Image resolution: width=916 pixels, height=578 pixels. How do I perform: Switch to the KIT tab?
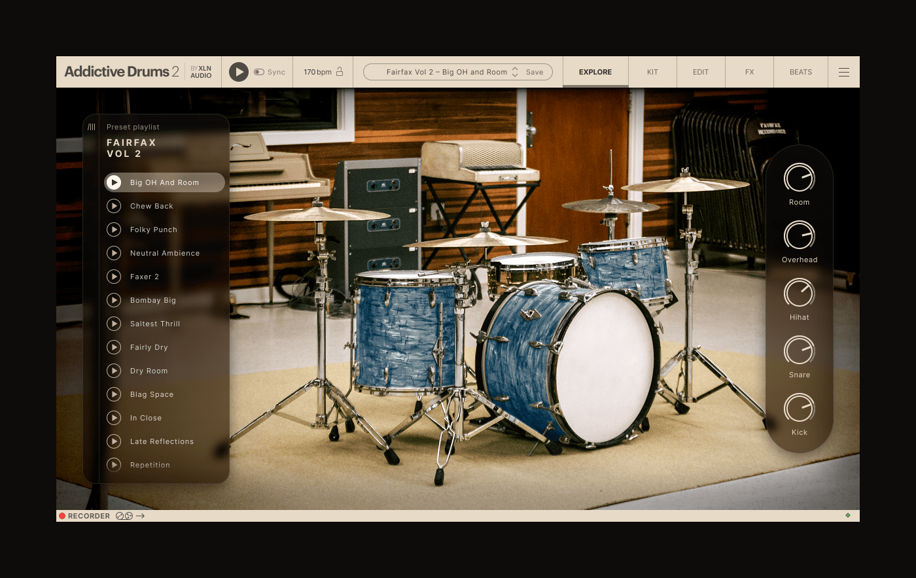tap(652, 72)
